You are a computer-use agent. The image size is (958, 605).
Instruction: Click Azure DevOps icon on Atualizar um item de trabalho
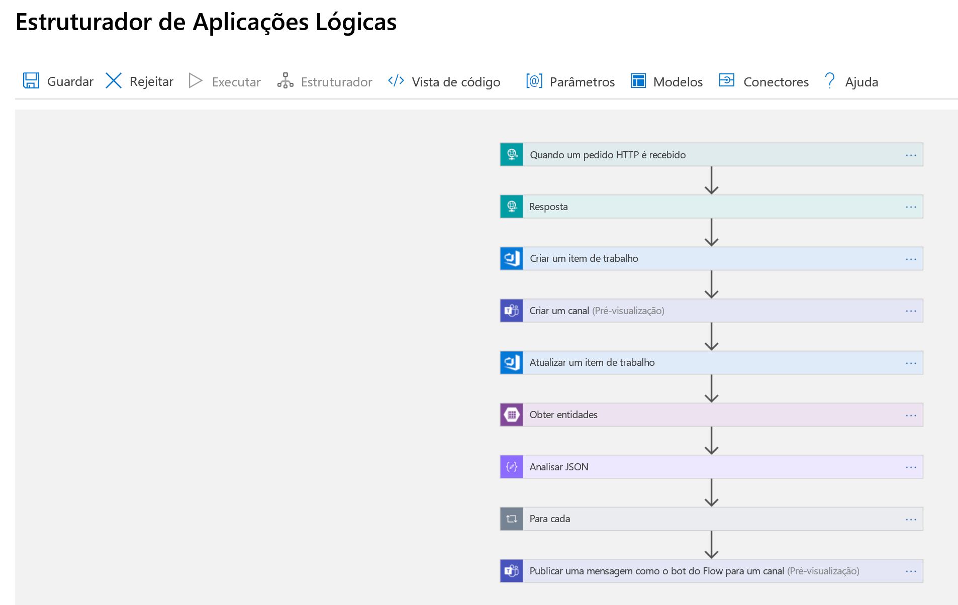512,363
